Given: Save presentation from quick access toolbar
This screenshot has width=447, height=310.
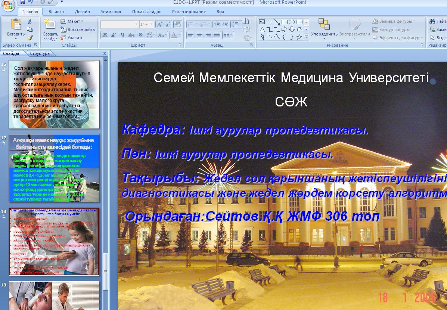Looking at the screenshot, I should tap(22, 2).
